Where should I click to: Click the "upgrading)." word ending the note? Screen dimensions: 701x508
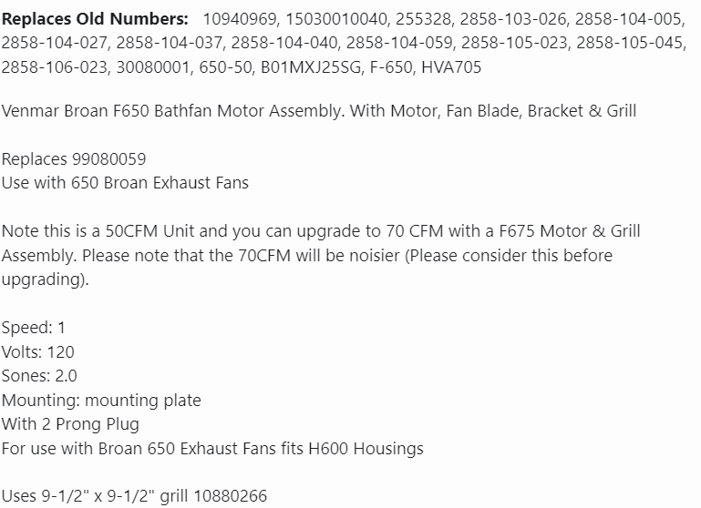[46, 279]
